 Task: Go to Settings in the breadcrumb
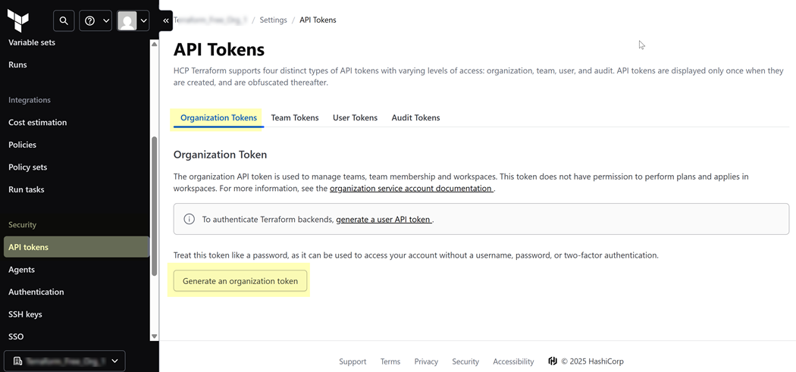click(x=273, y=20)
